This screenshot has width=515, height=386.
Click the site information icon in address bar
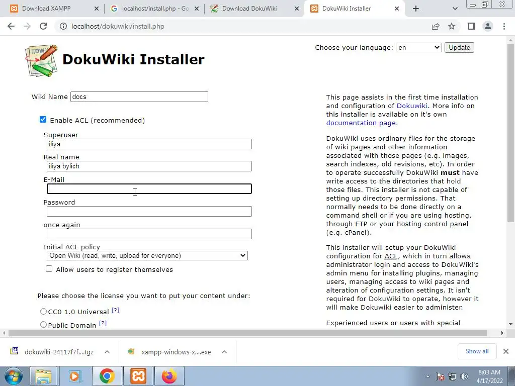pyautogui.click(x=63, y=26)
